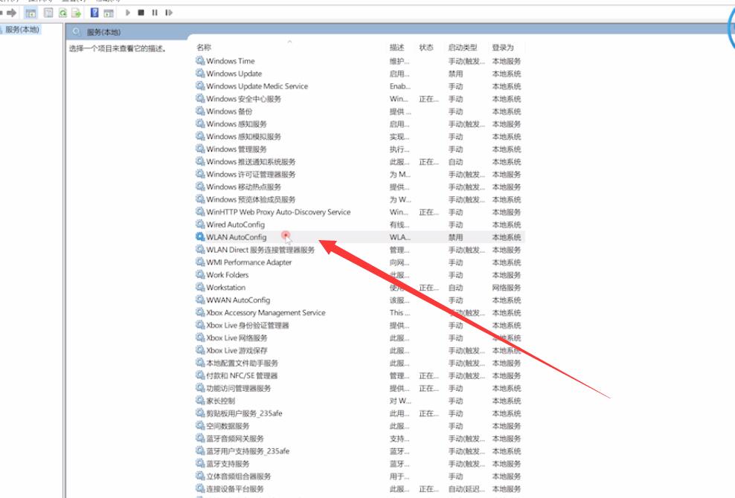
Task: Click the Export List toolbar icon
Action: click(x=77, y=13)
